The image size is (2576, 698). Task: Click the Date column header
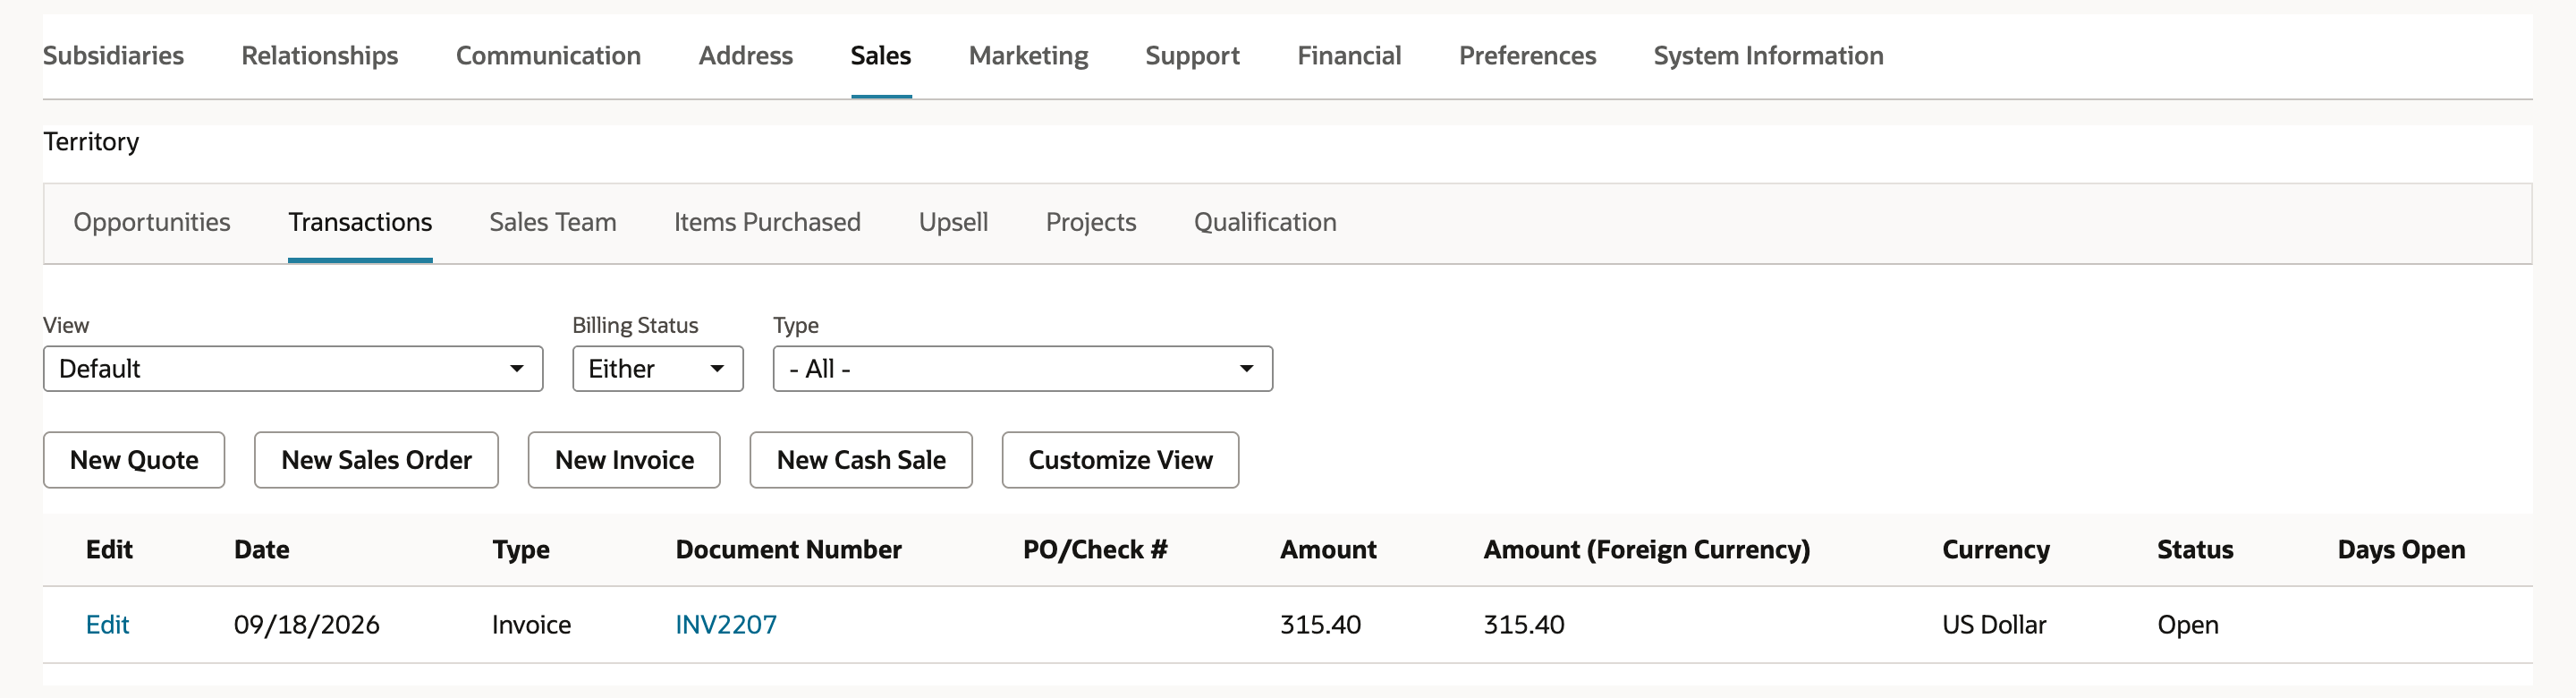(262, 550)
